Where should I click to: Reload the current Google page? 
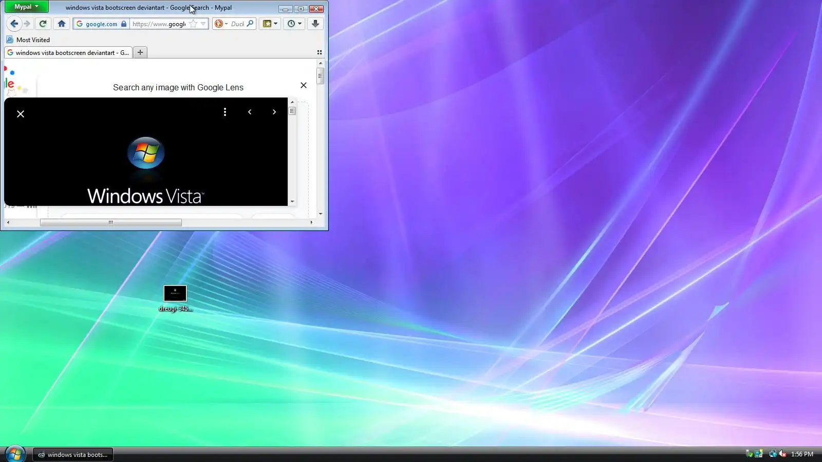pyautogui.click(x=43, y=24)
